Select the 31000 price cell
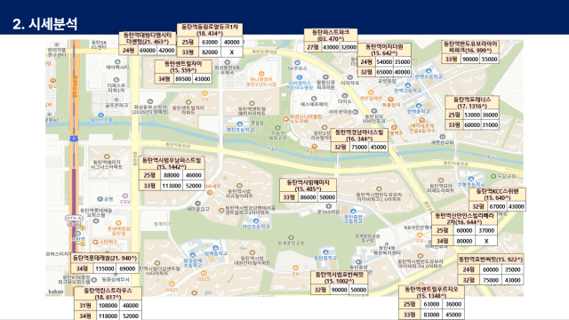Viewport: 569px width, 320px height. click(490, 124)
